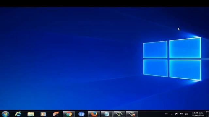Click the Show Desktop button at taskbar end
The width and height of the screenshot is (209, 117).
pyautogui.click(x=207, y=114)
